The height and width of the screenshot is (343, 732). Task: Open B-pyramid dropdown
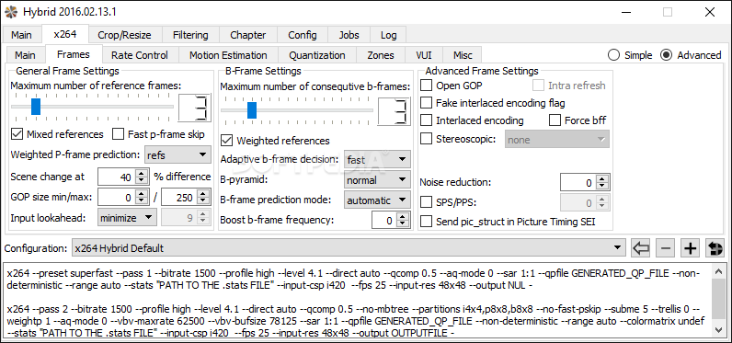point(377,179)
